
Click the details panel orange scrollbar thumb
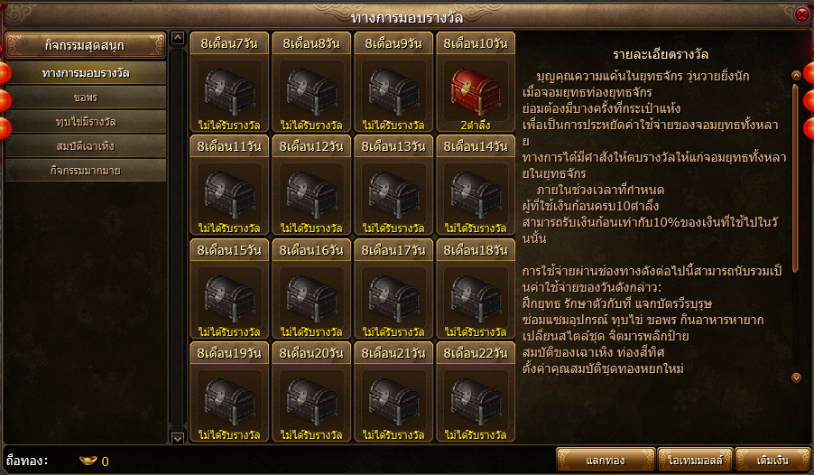pos(796,171)
